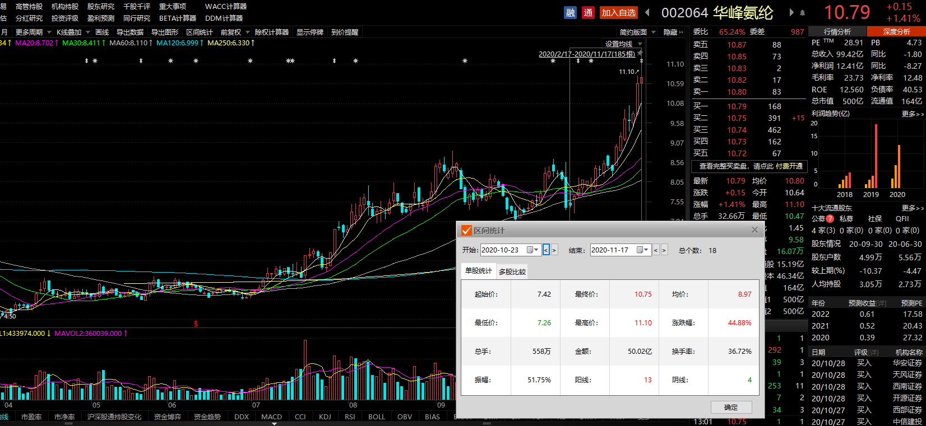Click the 加入自选 button
The height and width of the screenshot is (426, 926).
click(618, 13)
